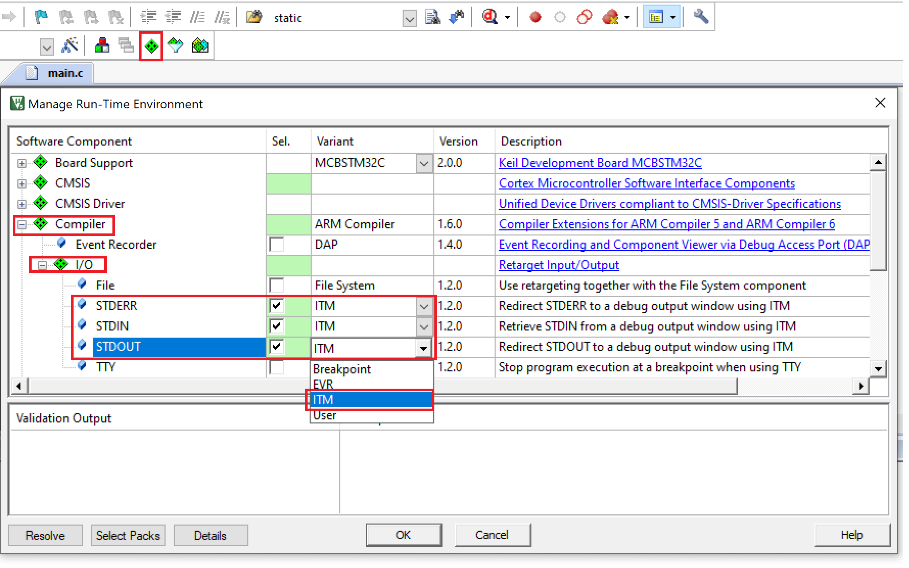The height and width of the screenshot is (568, 909).
Task: Click the navigate forward arrow icon
Action: pyautogui.click(x=9, y=17)
